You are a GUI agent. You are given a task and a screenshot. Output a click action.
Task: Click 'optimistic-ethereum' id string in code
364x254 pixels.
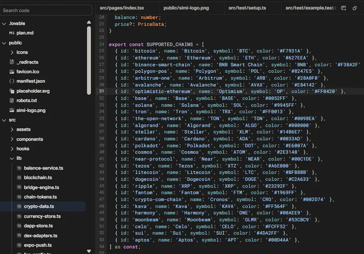(x=163, y=91)
